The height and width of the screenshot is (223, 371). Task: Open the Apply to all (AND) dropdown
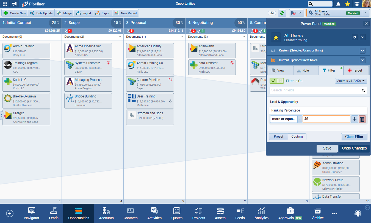pos(351,81)
